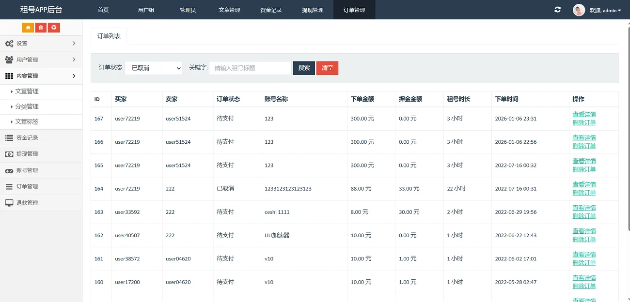This screenshot has height=302, width=630.
Task: Open 查看详情 for order 167
Action: (584, 114)
